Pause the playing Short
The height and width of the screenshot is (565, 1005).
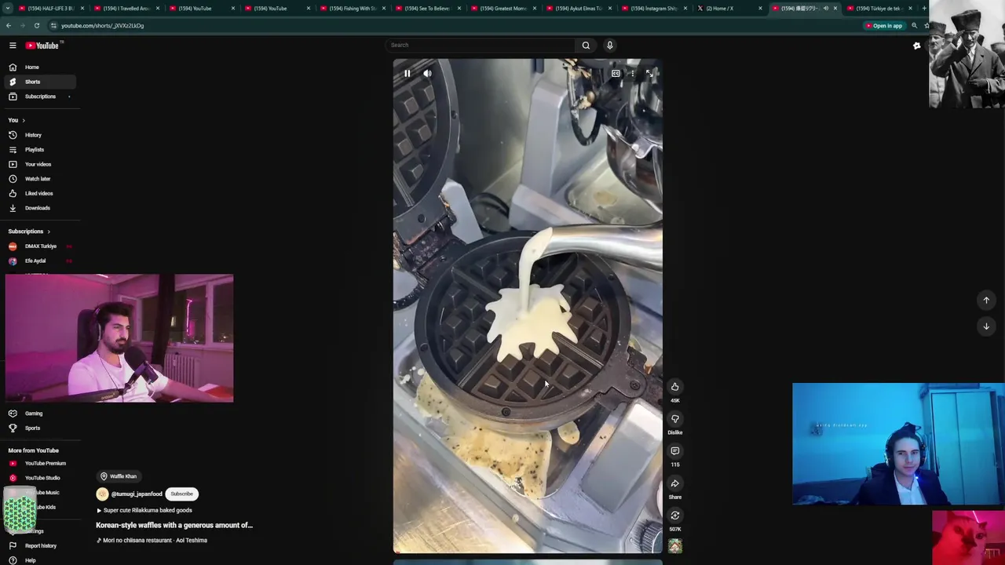click(x=407, y=74)
